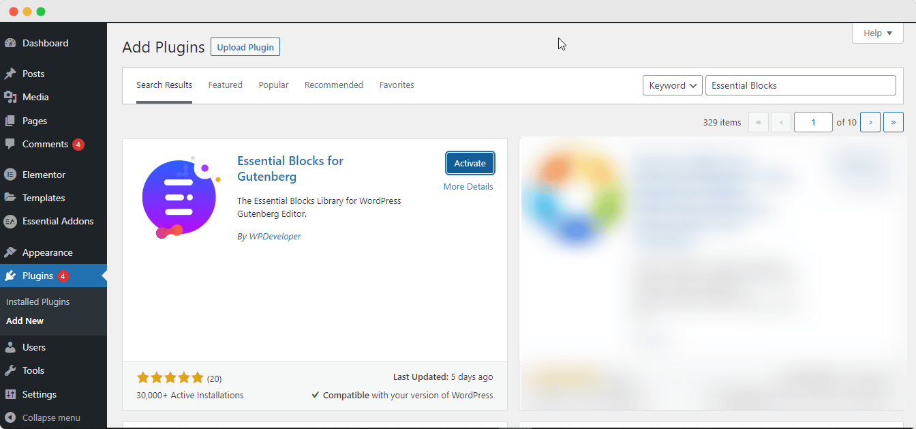Click the '329 items' count text

point(722,122)
